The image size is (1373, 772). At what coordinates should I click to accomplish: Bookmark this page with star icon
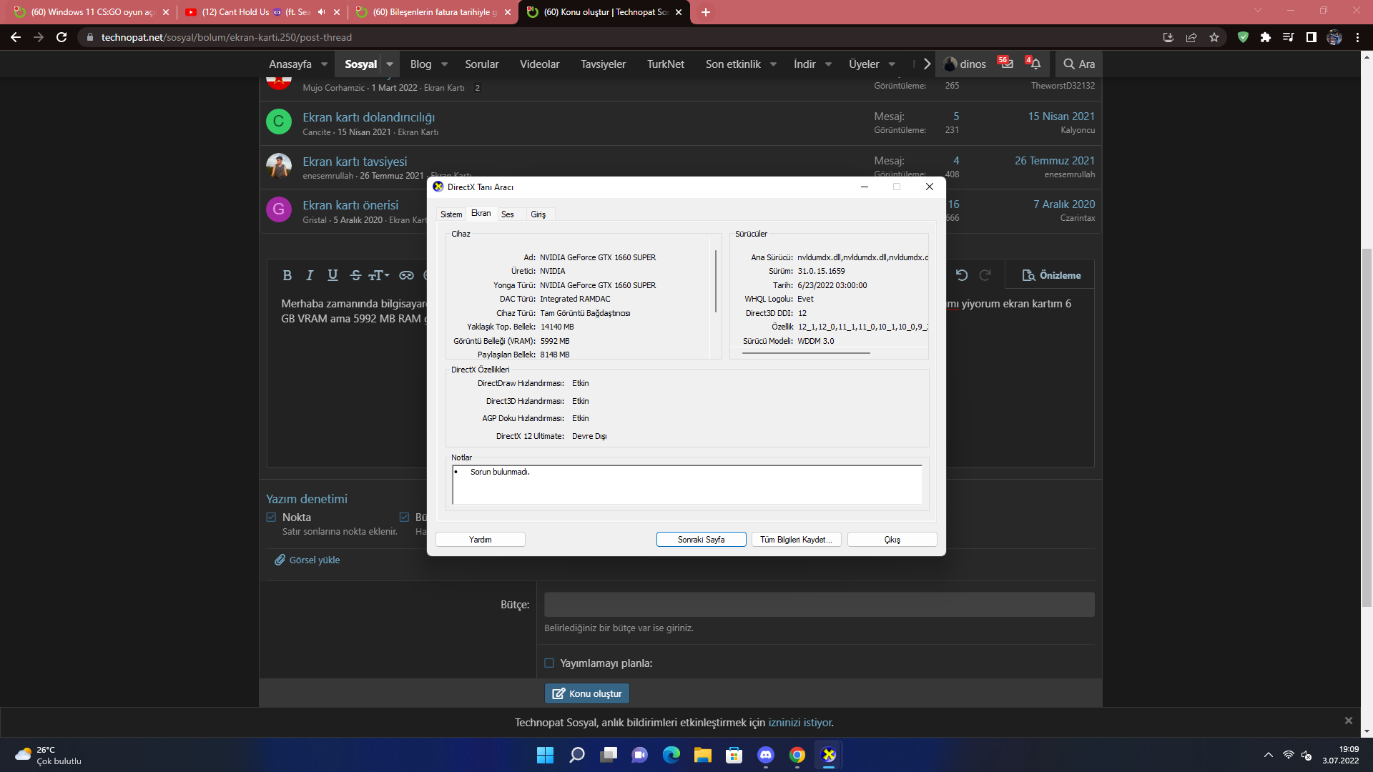click(1214, 37)
